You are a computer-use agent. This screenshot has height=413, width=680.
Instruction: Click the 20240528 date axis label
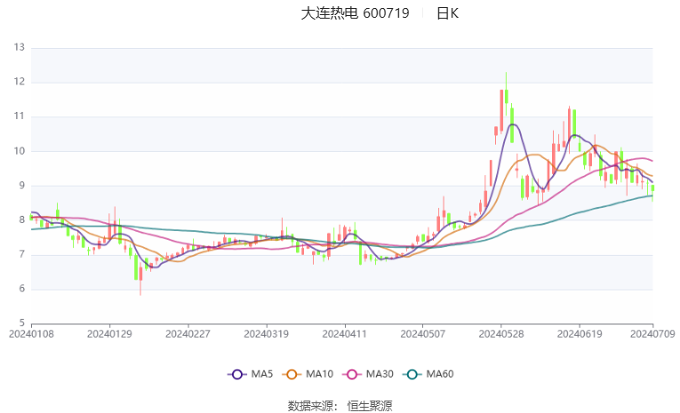coord(501,334)
